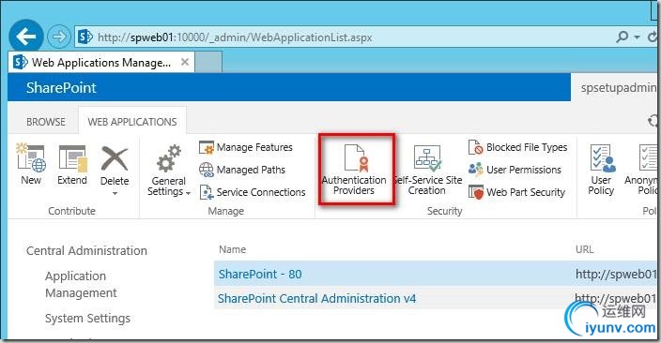The width and height of the screenshot is (661, 343).
Task: Open Manage Features
Action: point(246,147)
